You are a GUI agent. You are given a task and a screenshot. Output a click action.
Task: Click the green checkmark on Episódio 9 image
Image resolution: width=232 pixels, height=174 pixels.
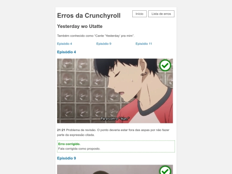point(165,170)
